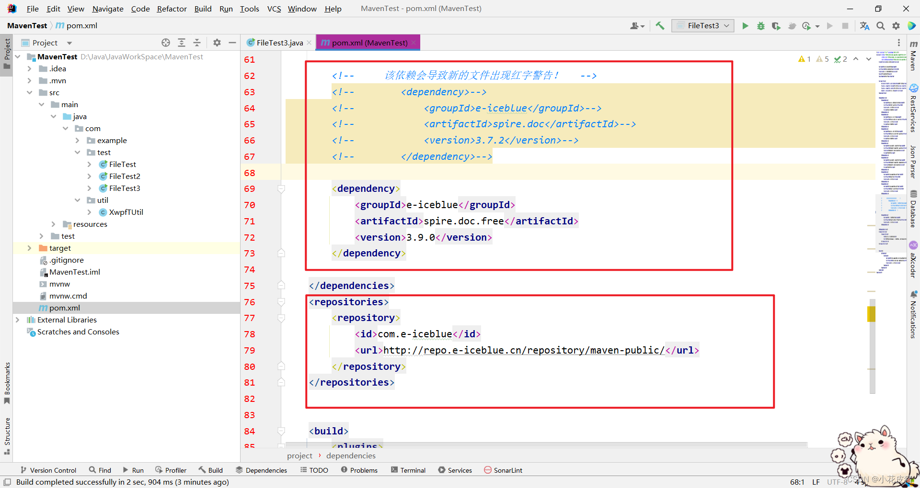Collapse the util package
This screenshot has height=488, width=920.
[x=78, y=200]
